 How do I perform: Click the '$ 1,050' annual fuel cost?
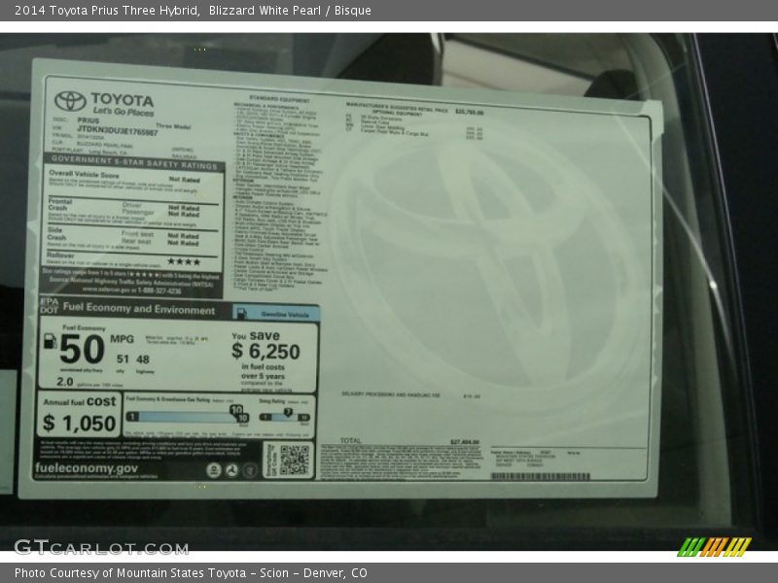click(80, 424)
